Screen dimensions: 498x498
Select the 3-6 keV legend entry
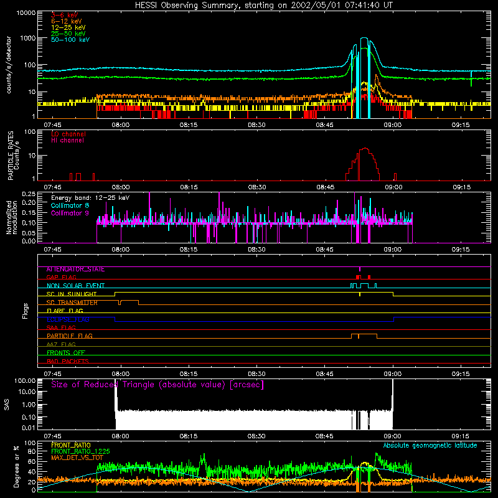pos(64,15)
